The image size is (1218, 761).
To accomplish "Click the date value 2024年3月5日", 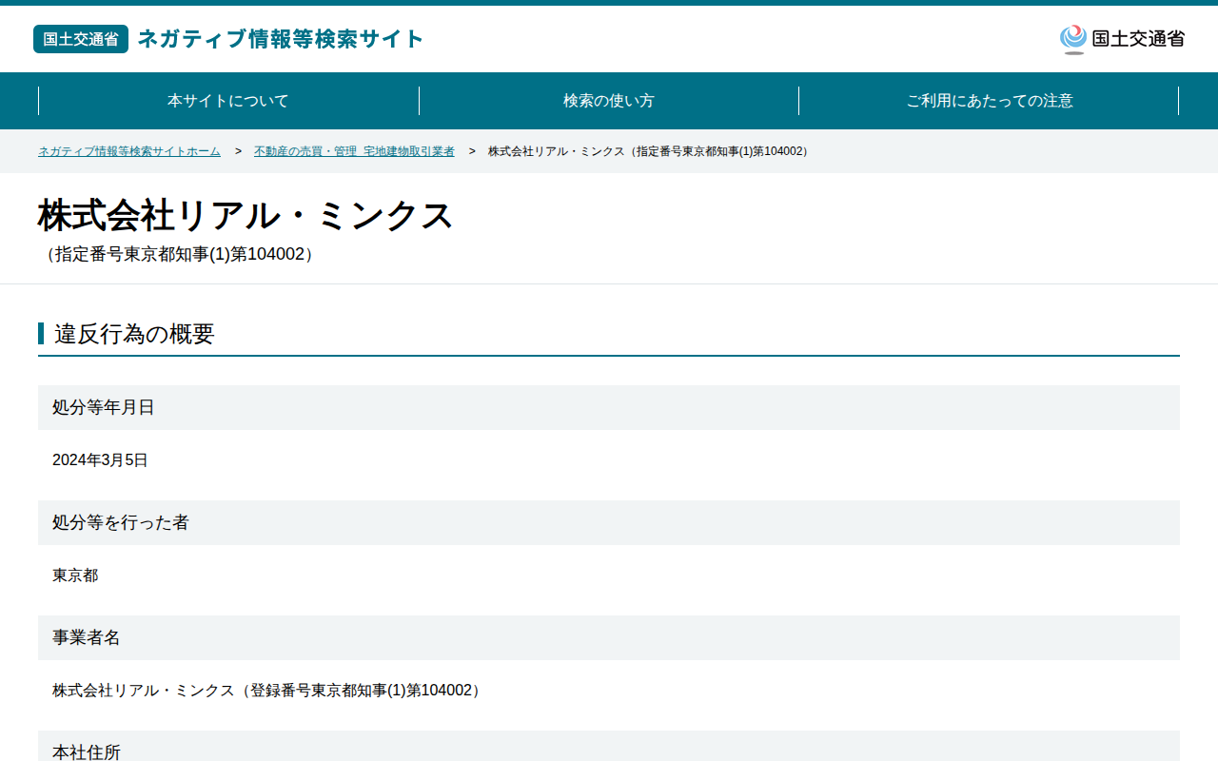I will pyautogui.click(x=100, y=460).
